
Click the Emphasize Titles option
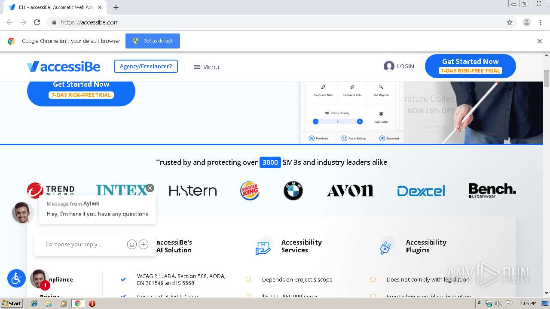coord(323,91)
